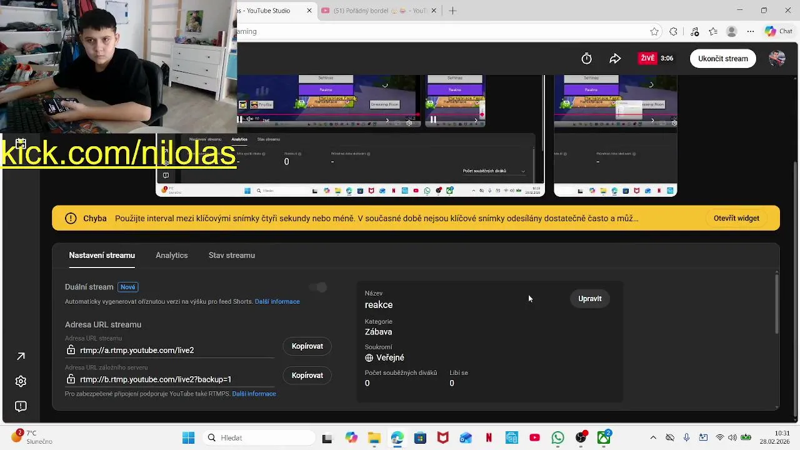Click the category value Zábava
The width and height of the screenshot is (800, 450).
point(379,332)
